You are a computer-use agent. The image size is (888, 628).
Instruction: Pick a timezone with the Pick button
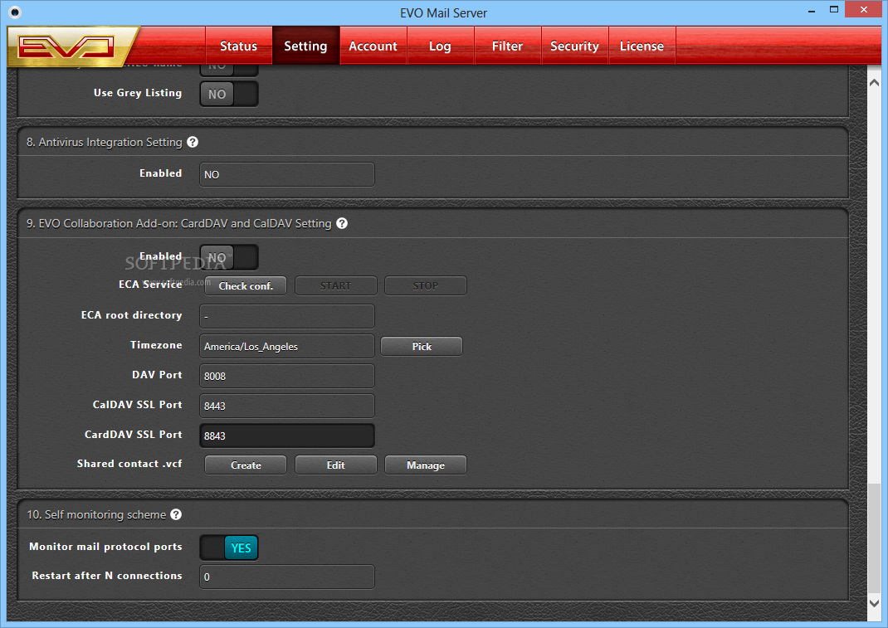pos(422,347)
